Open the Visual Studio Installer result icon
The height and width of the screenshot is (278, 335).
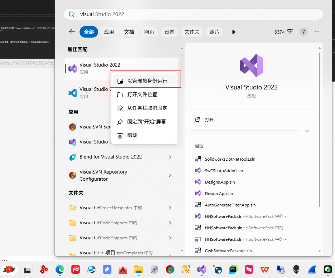click(73, 142)
